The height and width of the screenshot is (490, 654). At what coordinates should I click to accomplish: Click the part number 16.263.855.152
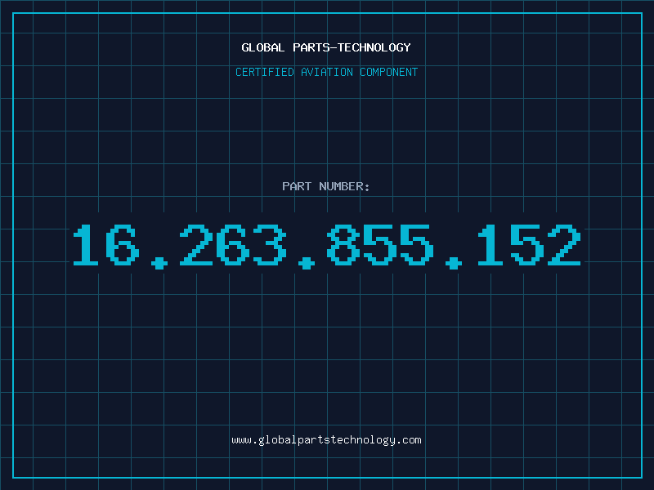[327, 246]
